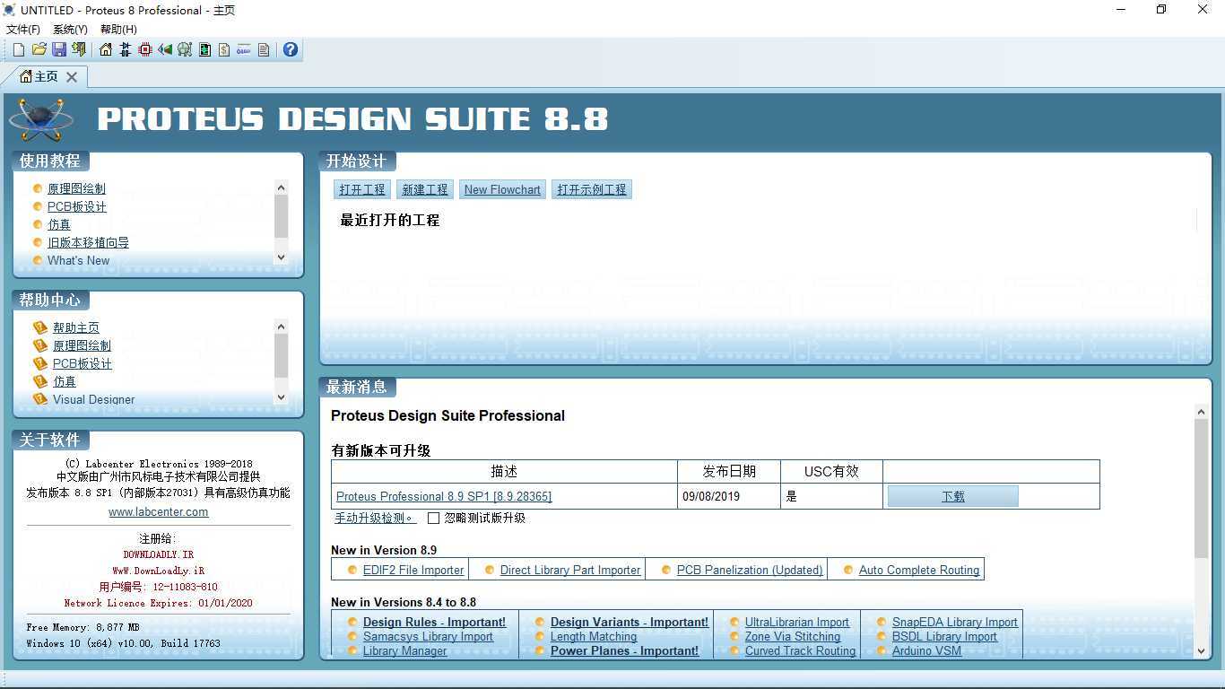Click the 下载 button for version 8.9
The image size is (1225, 689).
953,496
